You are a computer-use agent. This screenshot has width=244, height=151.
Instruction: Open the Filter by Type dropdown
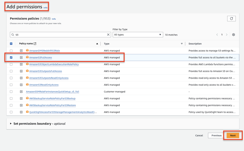(x=138, y=35)
